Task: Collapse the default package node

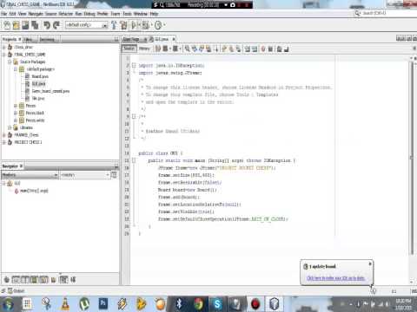Action: coord(16,69)
